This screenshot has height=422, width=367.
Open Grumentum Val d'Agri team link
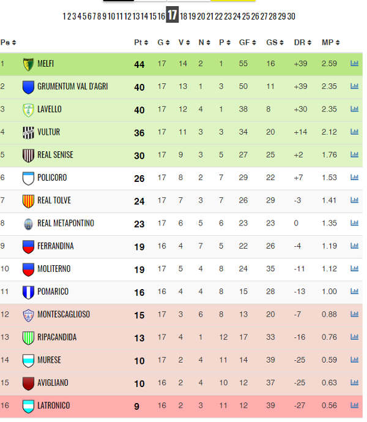[x=73, y=86]
